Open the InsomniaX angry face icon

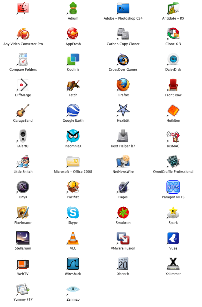(x=73, y=136)
